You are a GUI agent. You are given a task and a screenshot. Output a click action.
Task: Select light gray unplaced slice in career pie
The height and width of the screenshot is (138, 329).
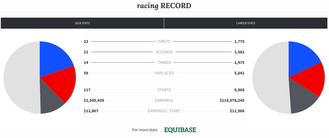270,78
